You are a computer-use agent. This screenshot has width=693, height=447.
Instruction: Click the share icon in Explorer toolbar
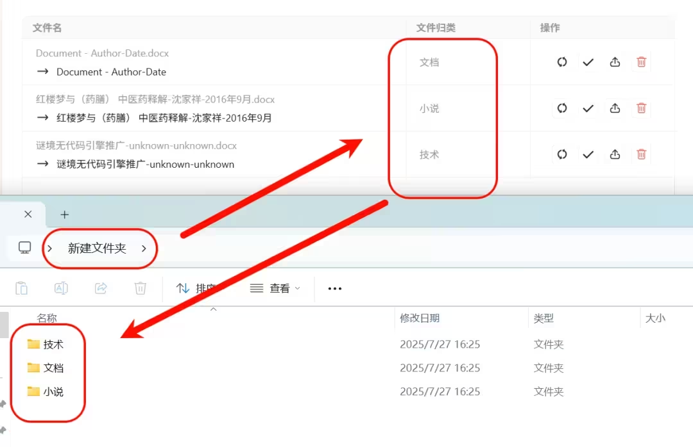101,288
